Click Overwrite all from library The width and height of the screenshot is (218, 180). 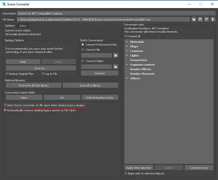tap(34, 85)
